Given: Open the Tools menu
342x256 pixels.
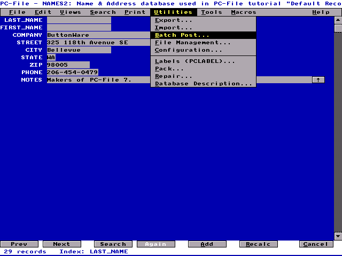Looking at the screenshot, I should pos(212,12).
